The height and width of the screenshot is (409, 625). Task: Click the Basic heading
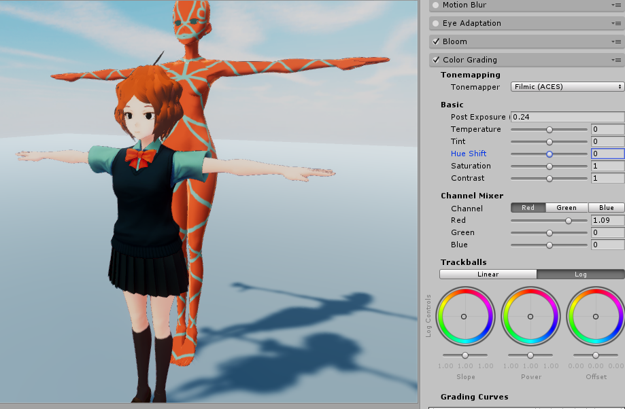[x=452, y=105]
